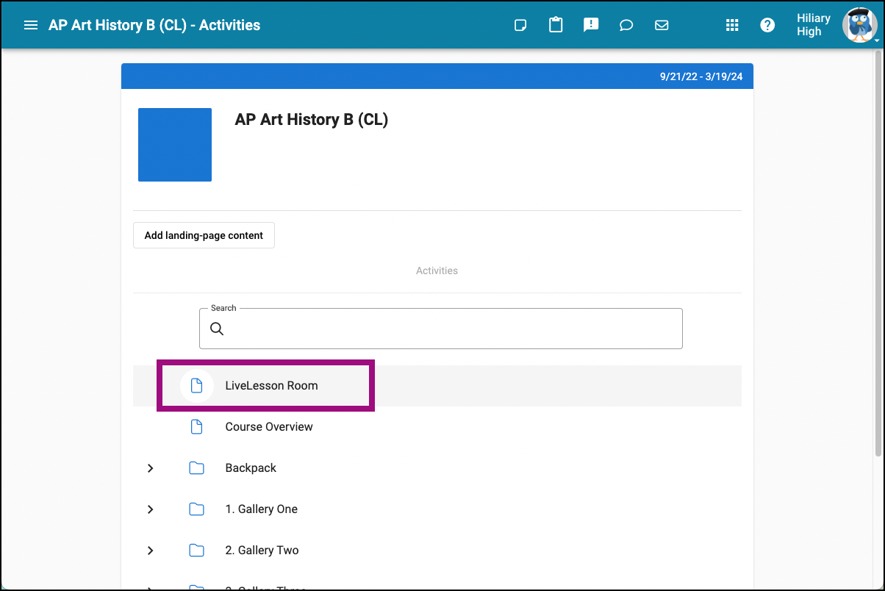This screenshot has width=885, height=591.
Task: Open the app switcher grid icon
Action: click(x=732, y=24)
